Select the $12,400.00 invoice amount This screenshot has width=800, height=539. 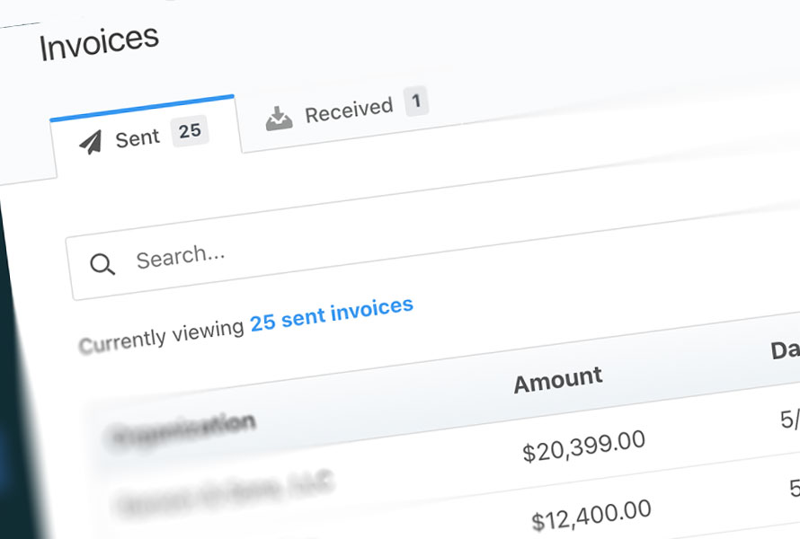point(591,516)
